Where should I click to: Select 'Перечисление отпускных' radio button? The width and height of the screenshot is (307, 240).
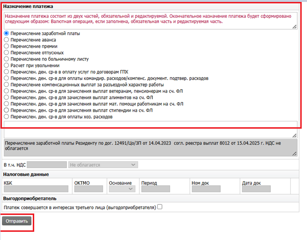click(x=6, y=52)
